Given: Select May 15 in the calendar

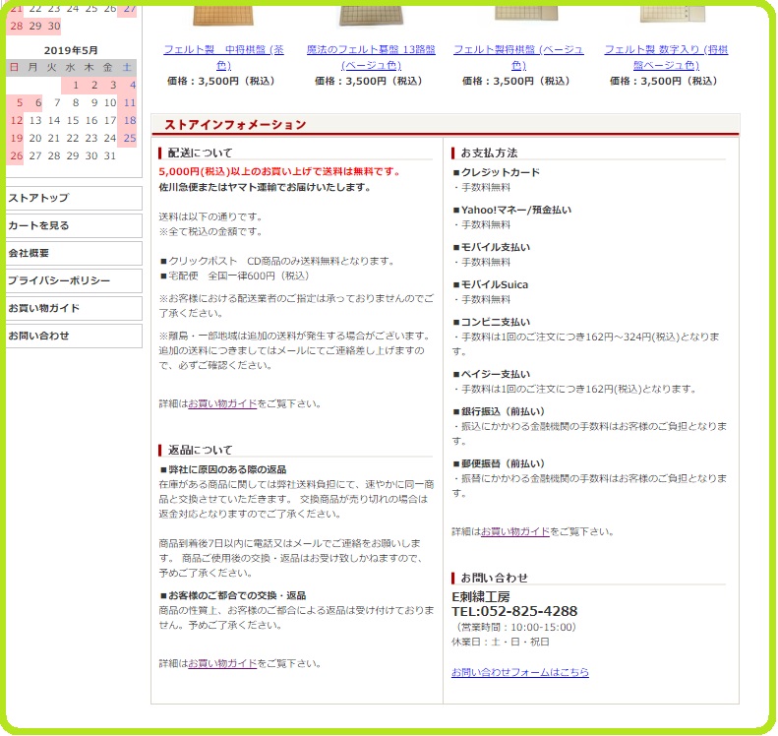Looking at the screenshot, I should pos(73,121).
